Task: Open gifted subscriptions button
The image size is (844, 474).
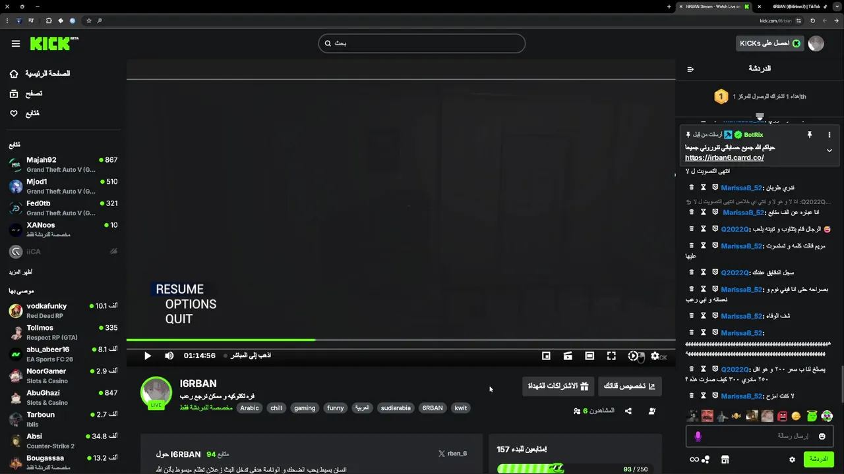Action: 558,386
